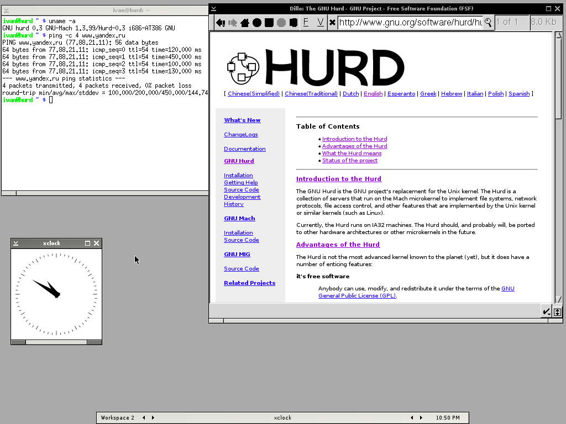The height and width of the screenshot is (424, 566).
Task: Click the Forward arrow in Dillo's toolbar
Action: point(233,23)
